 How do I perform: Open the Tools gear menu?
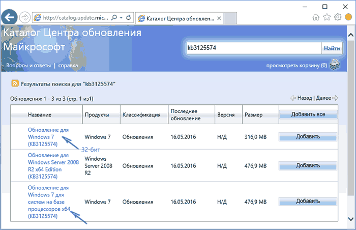pos(338,17)
